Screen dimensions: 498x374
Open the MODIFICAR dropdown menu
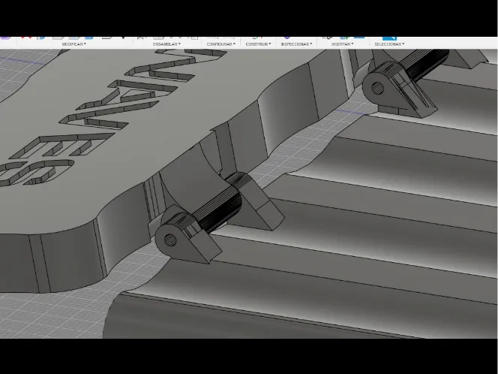click(x=74, y=44)
